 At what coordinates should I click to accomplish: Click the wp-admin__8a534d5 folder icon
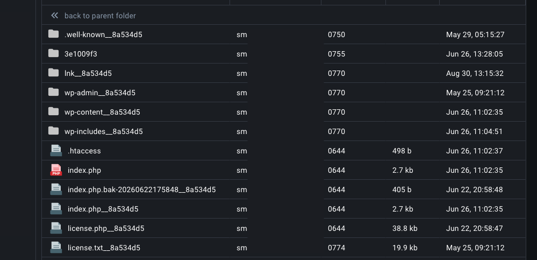pyautogui.click(x=53, y=92)
